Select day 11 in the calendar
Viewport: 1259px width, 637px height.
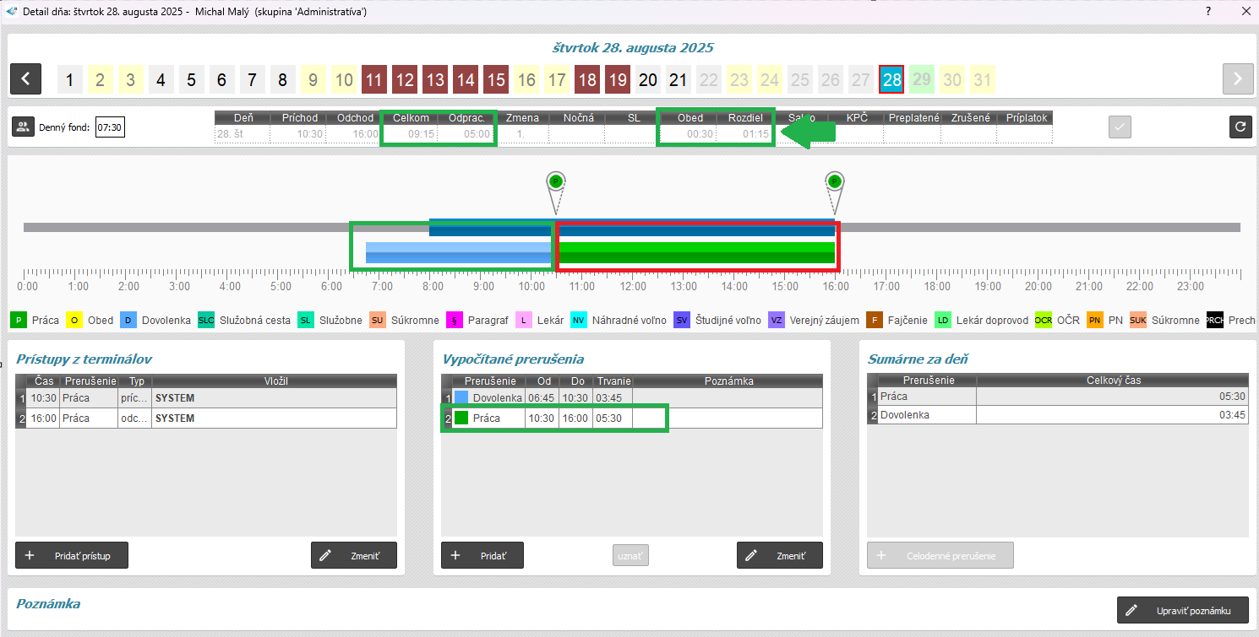(x=374, y=80)
